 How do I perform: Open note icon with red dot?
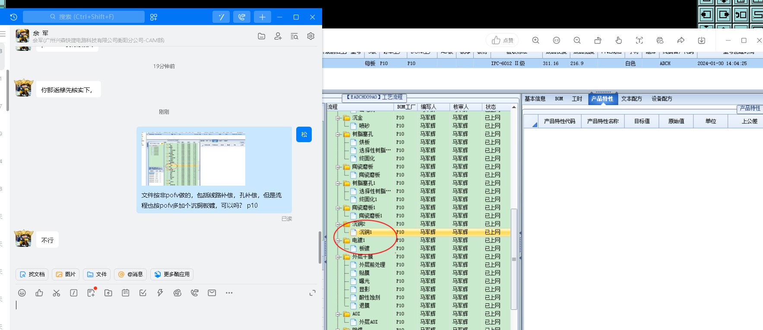91,293
